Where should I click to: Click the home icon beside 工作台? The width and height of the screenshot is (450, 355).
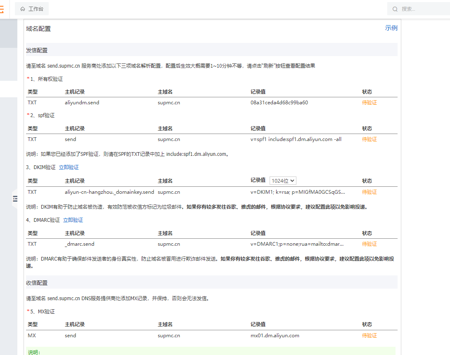tap(23, 9)
